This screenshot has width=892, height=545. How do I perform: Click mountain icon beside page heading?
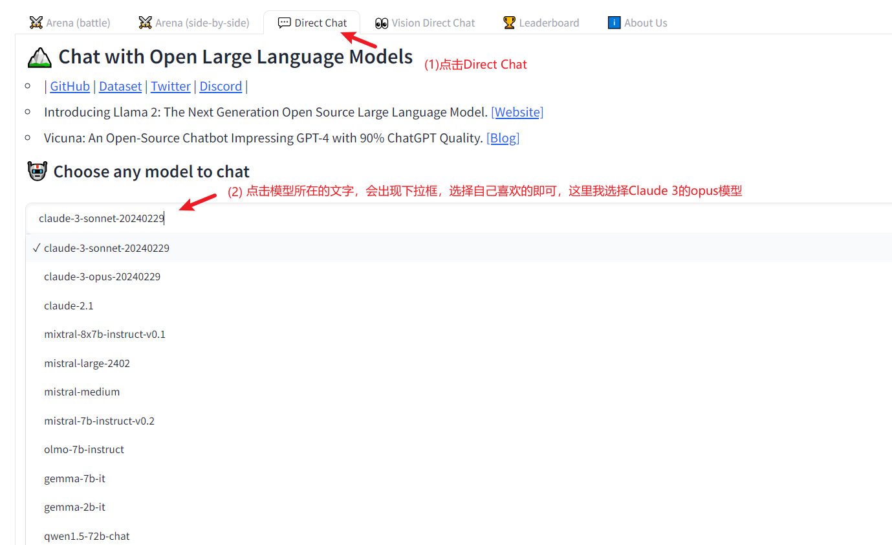(x=39, y=58)
